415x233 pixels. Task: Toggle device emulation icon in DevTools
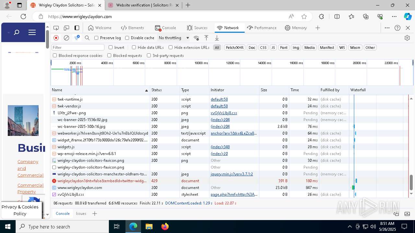coord(66,28)
